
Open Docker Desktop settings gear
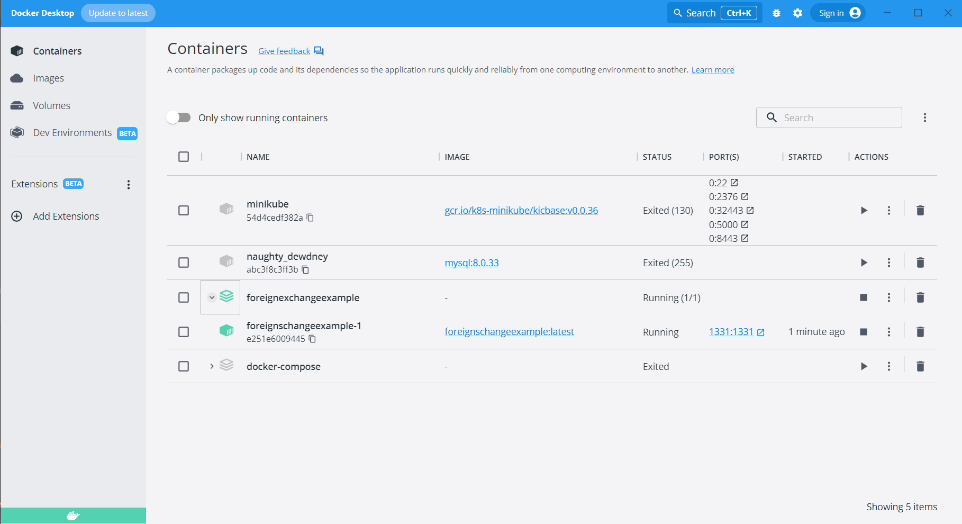[797, 13]
